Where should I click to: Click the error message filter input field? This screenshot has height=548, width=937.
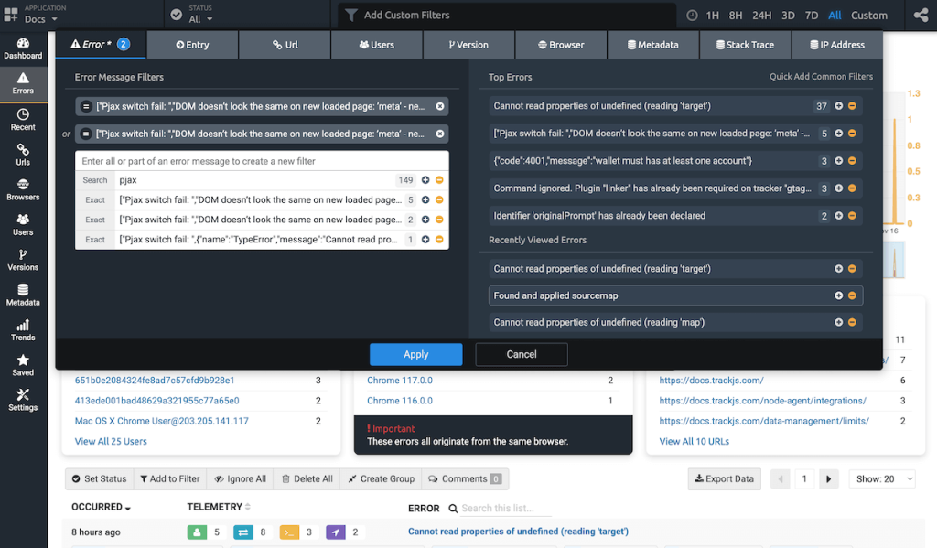tap(261, 161)
